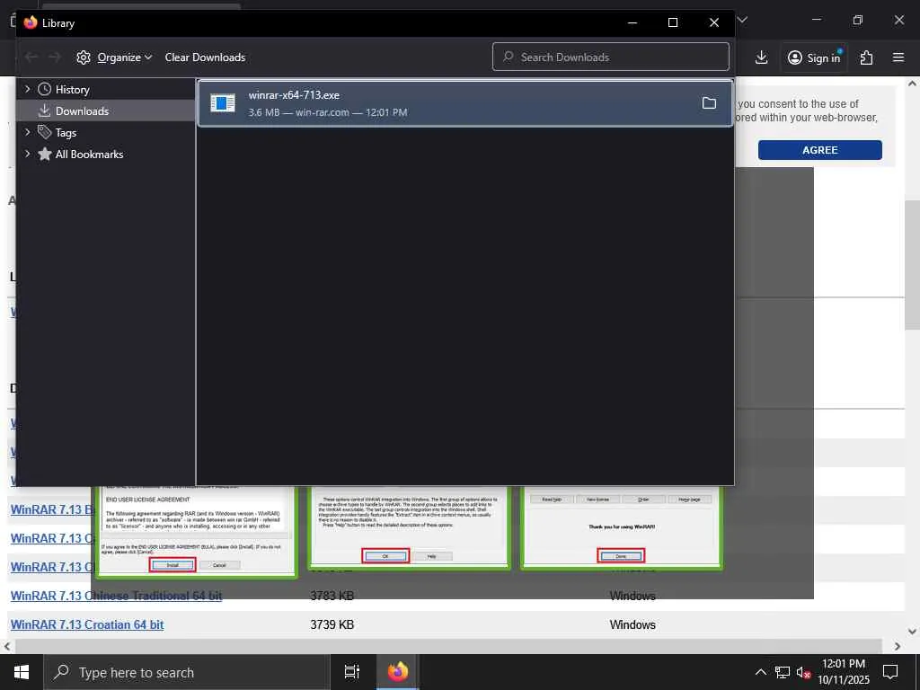Viewport: 920px width, 690px height.
Task: Open Firefox downloads panel icon
Action: [x=761, y=57]
